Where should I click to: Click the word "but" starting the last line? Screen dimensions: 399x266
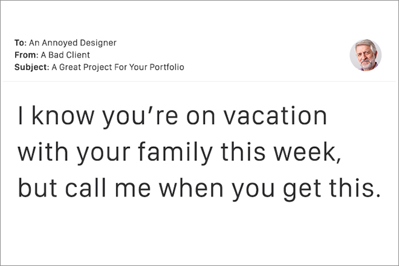pyautogui.click(x=37, y=188)
